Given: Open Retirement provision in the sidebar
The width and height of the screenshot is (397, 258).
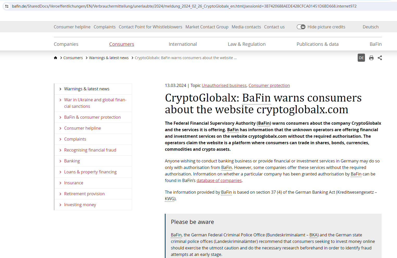Looking at the screenshot, I should tap(84, 194).
